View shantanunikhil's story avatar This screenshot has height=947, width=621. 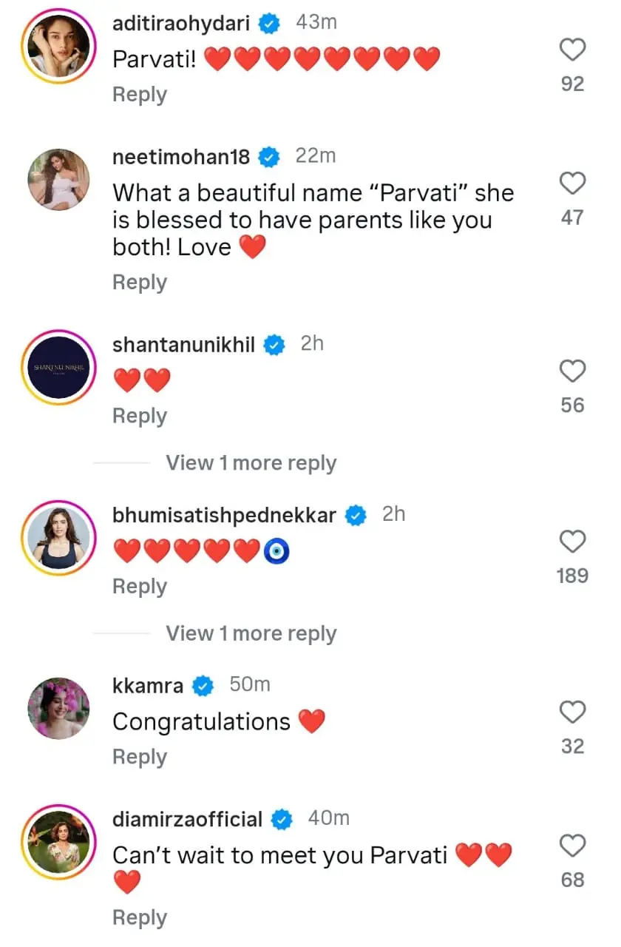click(x=58, y=368)
